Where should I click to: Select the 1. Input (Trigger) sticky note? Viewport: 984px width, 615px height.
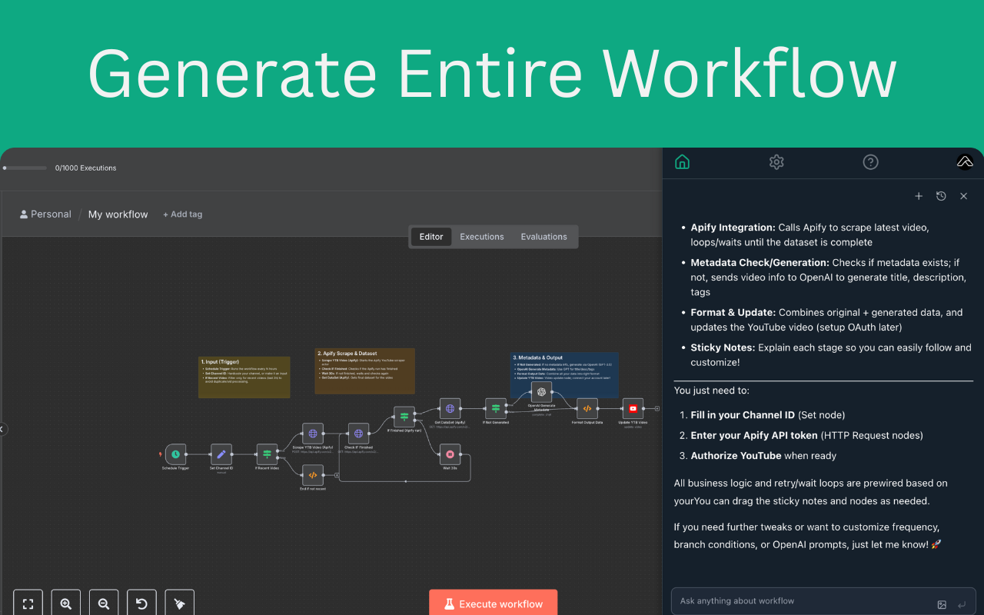[x=244, y=377]
